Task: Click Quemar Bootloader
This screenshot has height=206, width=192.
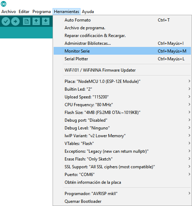Action: pos(122,201)
